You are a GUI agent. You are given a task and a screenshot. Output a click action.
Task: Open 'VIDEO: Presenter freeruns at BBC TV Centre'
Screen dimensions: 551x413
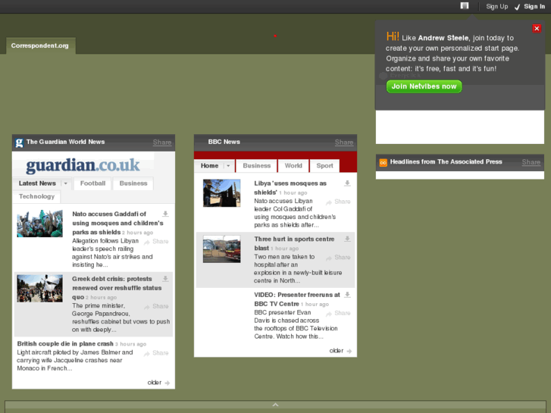297,299
